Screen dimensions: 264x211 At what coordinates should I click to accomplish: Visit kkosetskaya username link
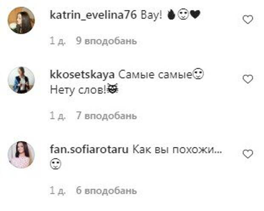point(82,75)
